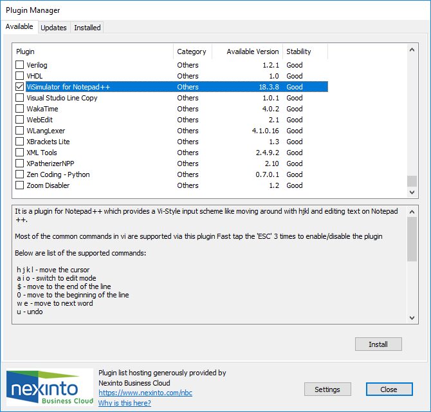This screenshot has width=431, height=412.
Task: Select the Zoom Disabler plugin name
Action: click(48, 185)
